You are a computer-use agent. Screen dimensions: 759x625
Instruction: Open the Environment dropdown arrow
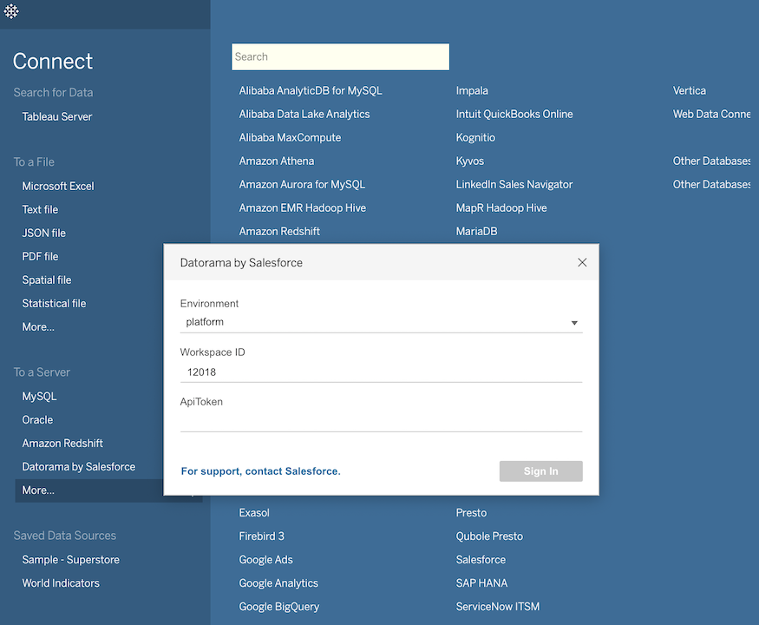574,323
